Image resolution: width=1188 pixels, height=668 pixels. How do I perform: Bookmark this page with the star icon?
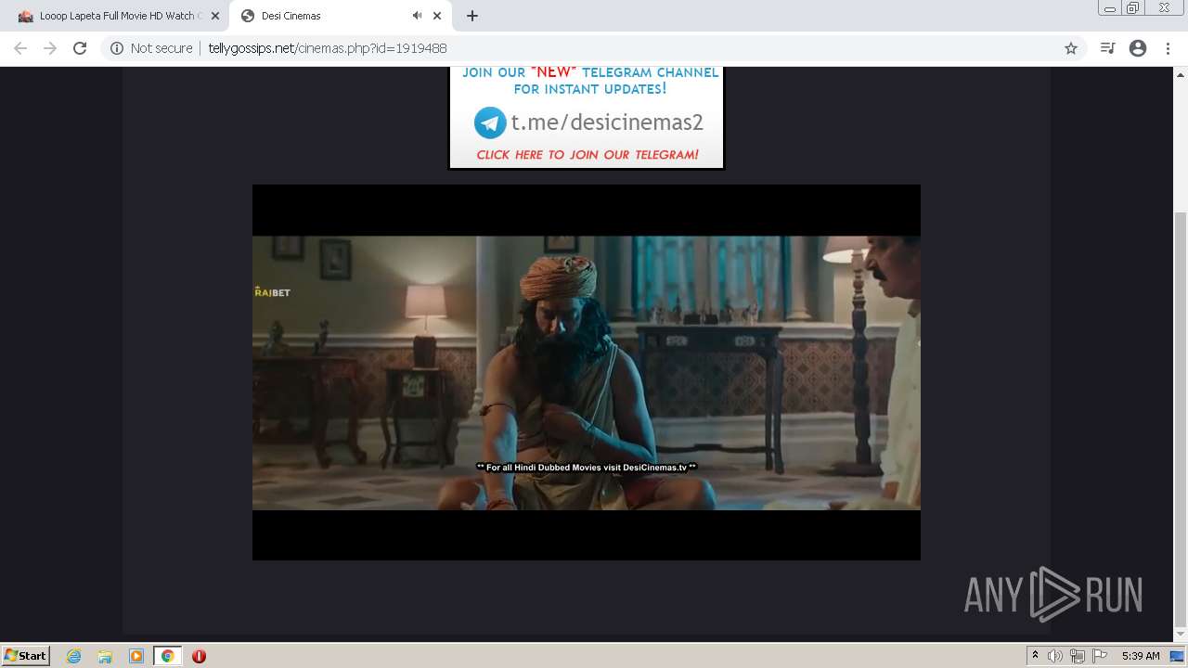click(1070, 48)
